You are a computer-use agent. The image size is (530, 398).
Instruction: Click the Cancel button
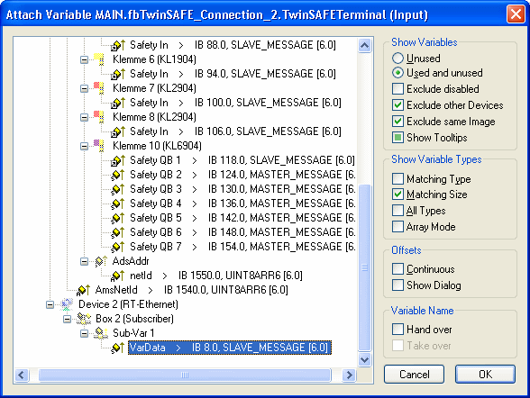pyautogui.click(x=414, y=374)
